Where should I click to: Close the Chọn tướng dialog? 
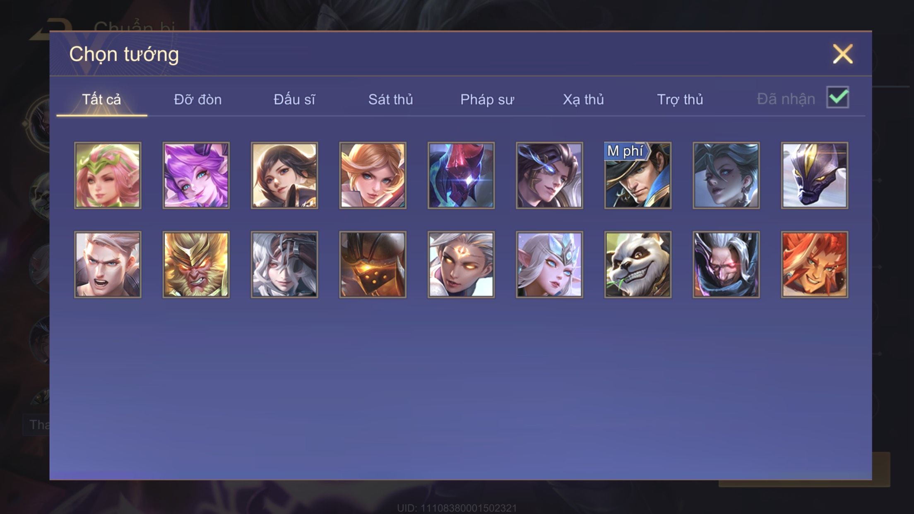click(843, 54)
